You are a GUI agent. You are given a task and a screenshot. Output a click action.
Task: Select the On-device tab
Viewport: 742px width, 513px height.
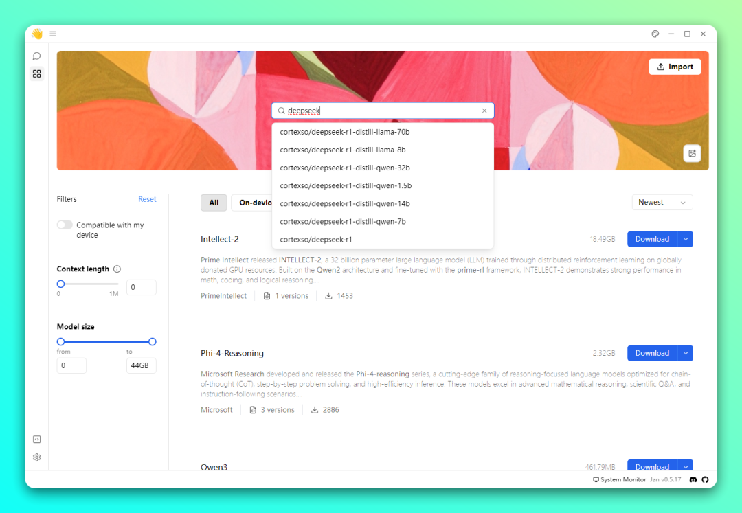pyautogui.click(x=251, y=203)
